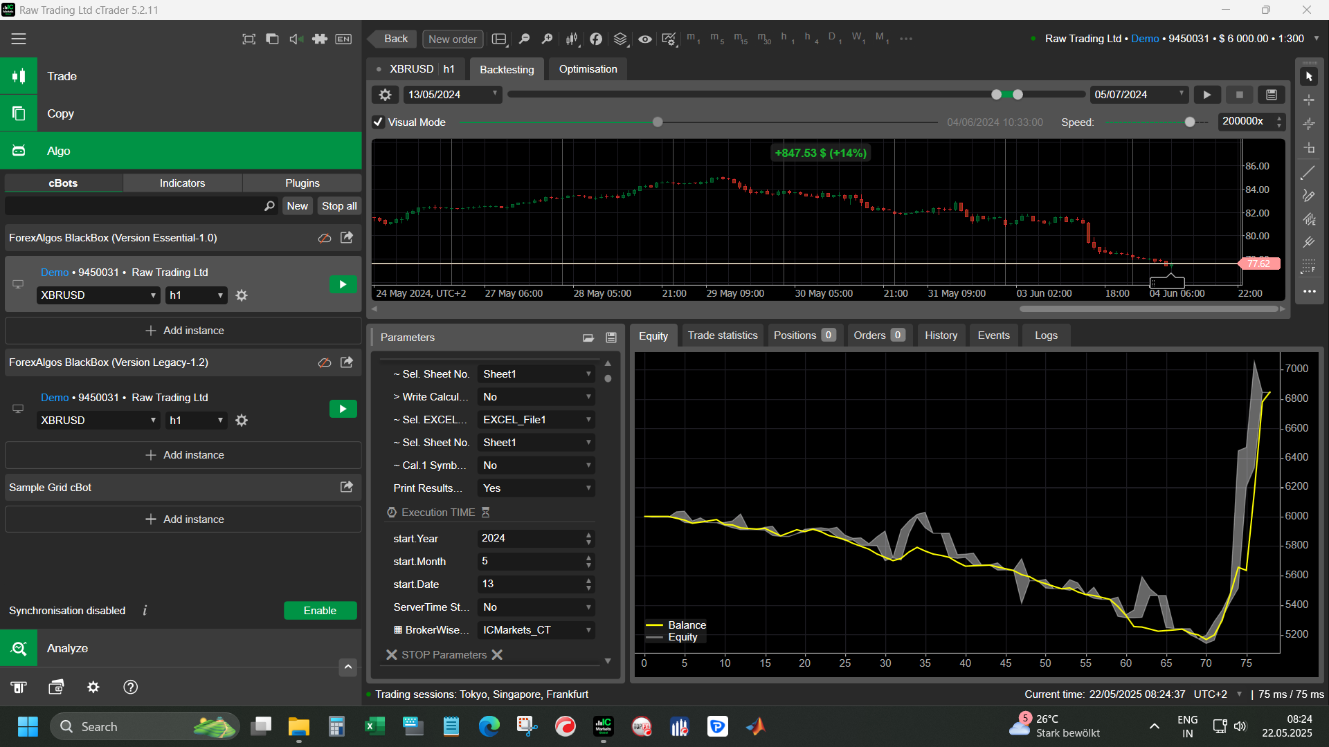1329x747 pixels.
Task: Switch to the Trade statistics tab
Action: coord(722,335)
